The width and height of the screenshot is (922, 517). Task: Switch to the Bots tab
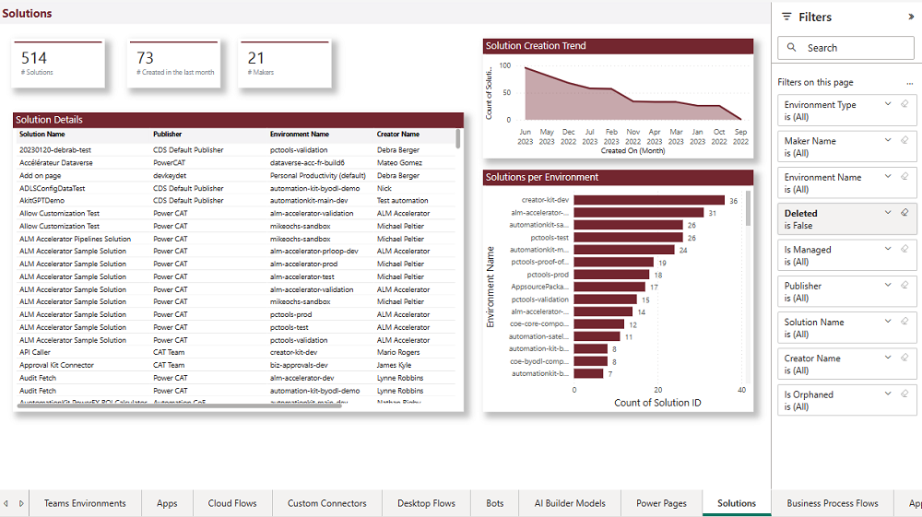pos(495,503)
